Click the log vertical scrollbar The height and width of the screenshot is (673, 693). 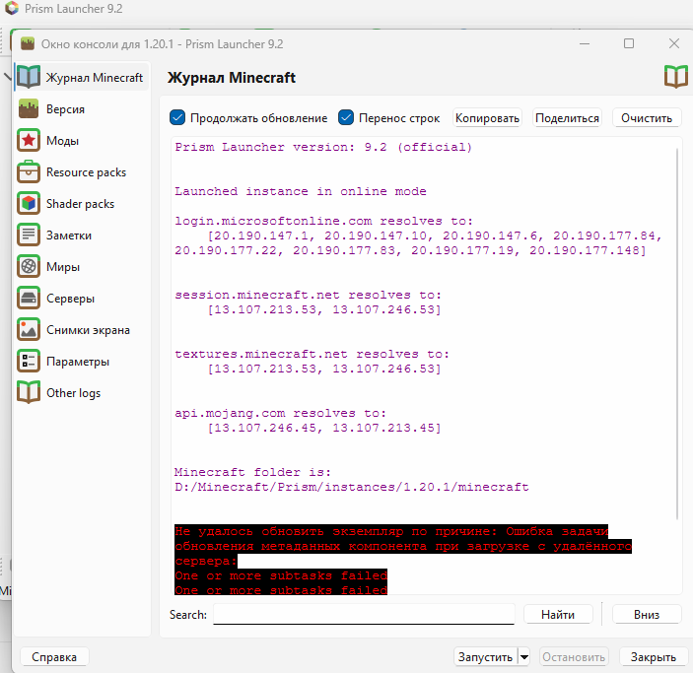[x=677, y=334]
